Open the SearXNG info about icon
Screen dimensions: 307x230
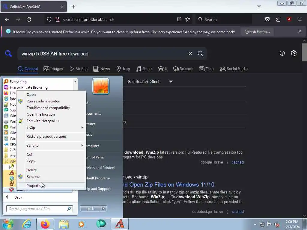(282, 53)
